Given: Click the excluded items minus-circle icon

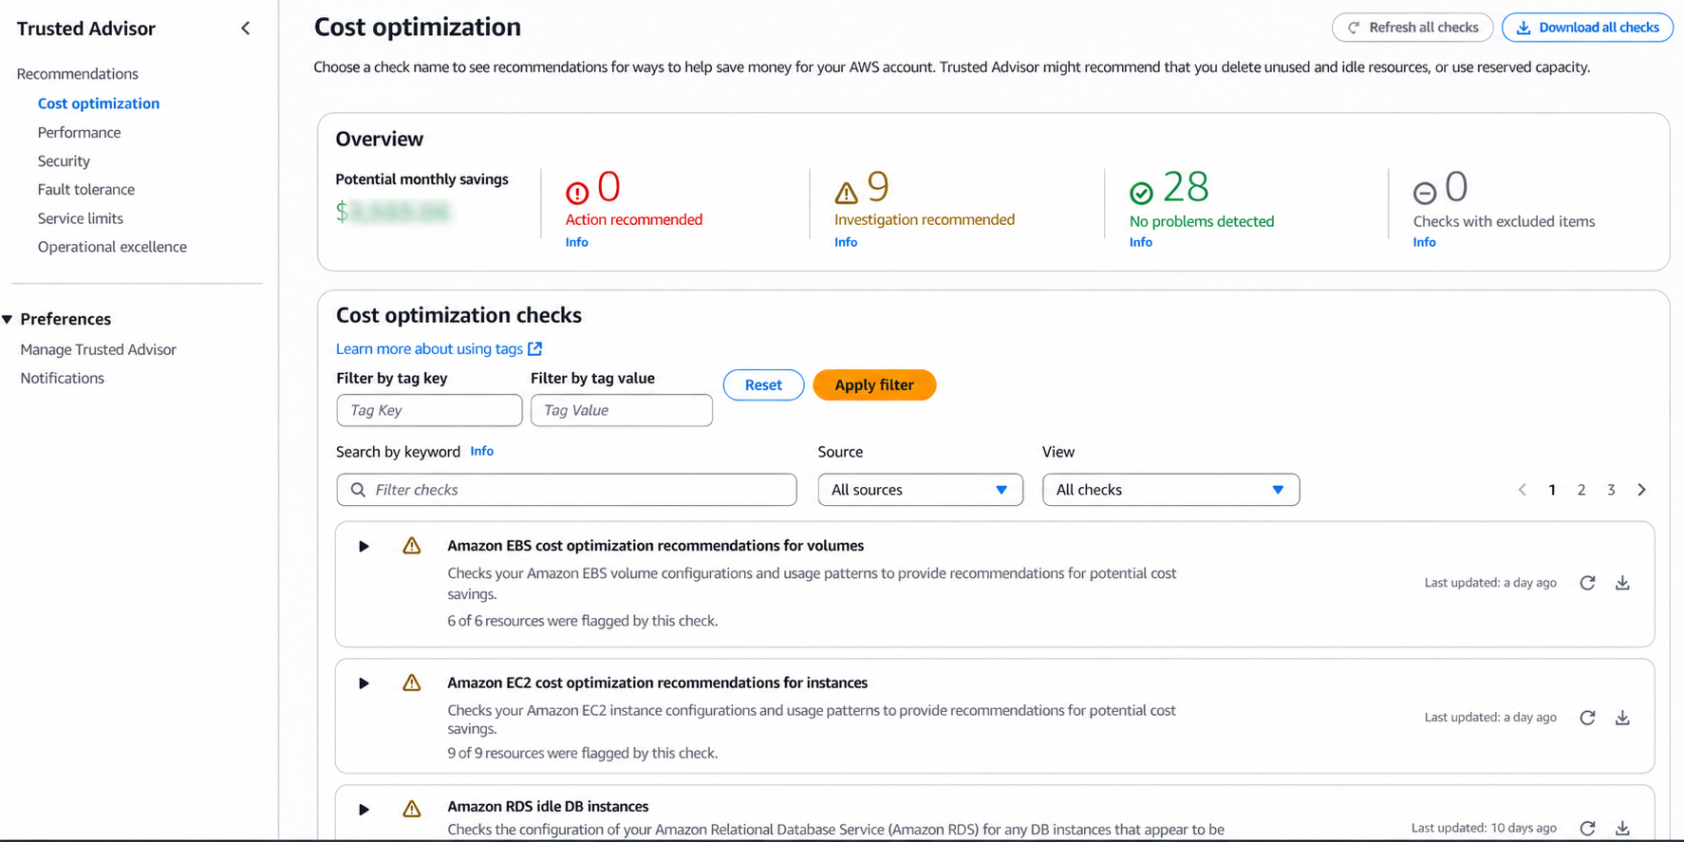Looking at the screenshot, I should [1425, 193].
